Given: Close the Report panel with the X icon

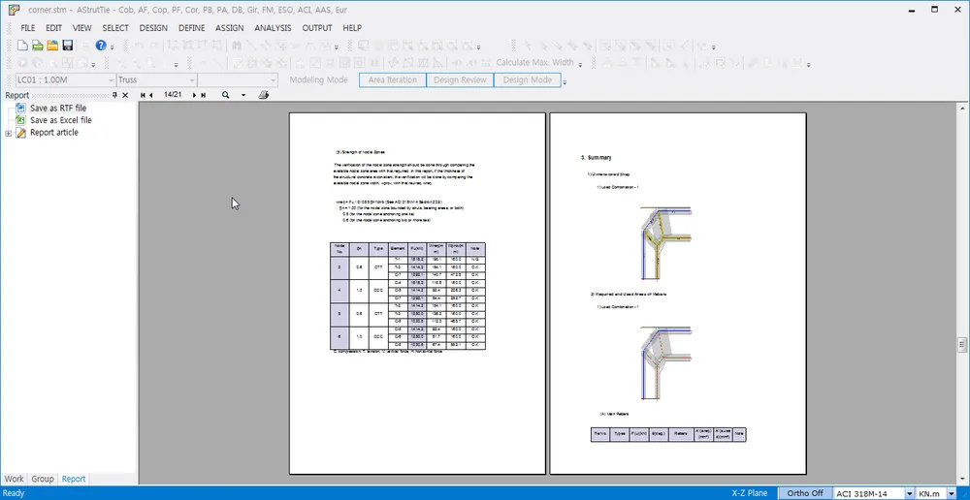Looking at the screenshot, I should click(x=125, y=95).
